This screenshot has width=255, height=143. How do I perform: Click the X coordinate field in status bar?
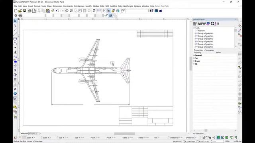pos(190,141)
